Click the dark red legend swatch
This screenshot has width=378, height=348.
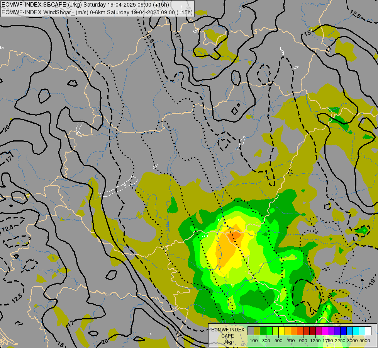(x=313, y=331)
